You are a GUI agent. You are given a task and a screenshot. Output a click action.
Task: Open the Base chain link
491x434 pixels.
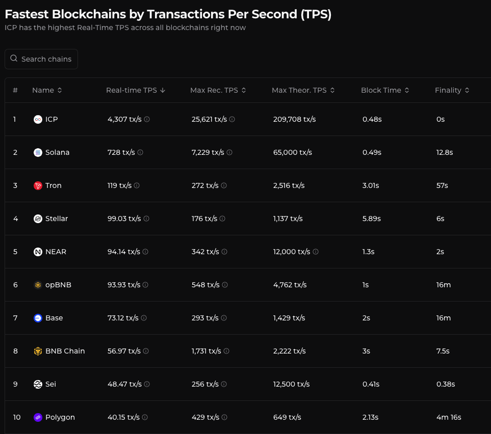pos(54,318)
